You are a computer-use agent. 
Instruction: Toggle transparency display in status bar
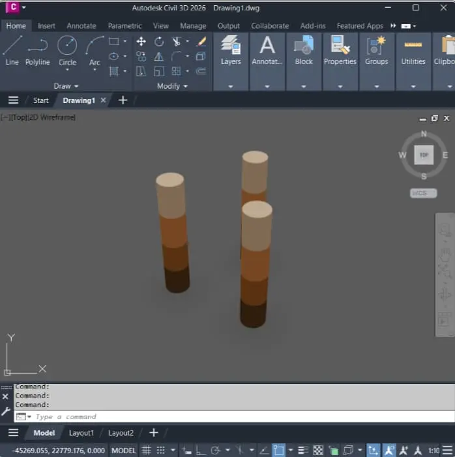[318, 450]
